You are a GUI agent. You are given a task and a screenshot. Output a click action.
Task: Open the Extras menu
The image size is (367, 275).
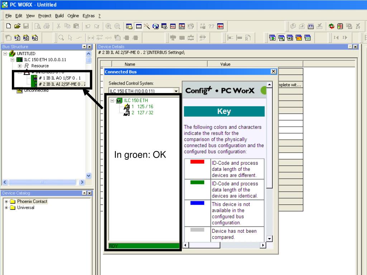[89, 16]
